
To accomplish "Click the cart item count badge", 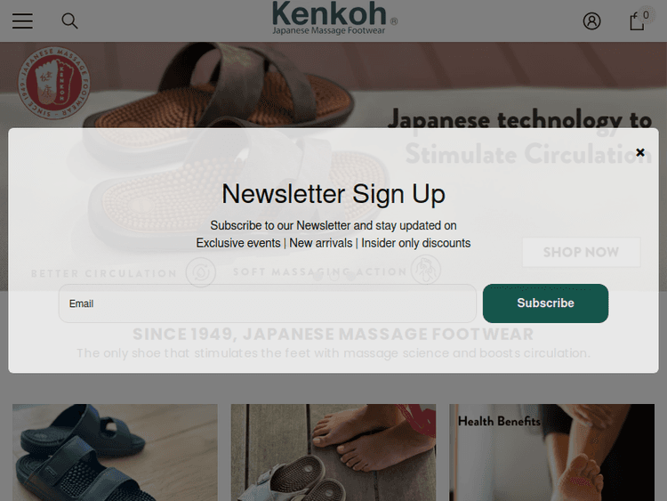I will pyautogui.click(x=647, y=15).
